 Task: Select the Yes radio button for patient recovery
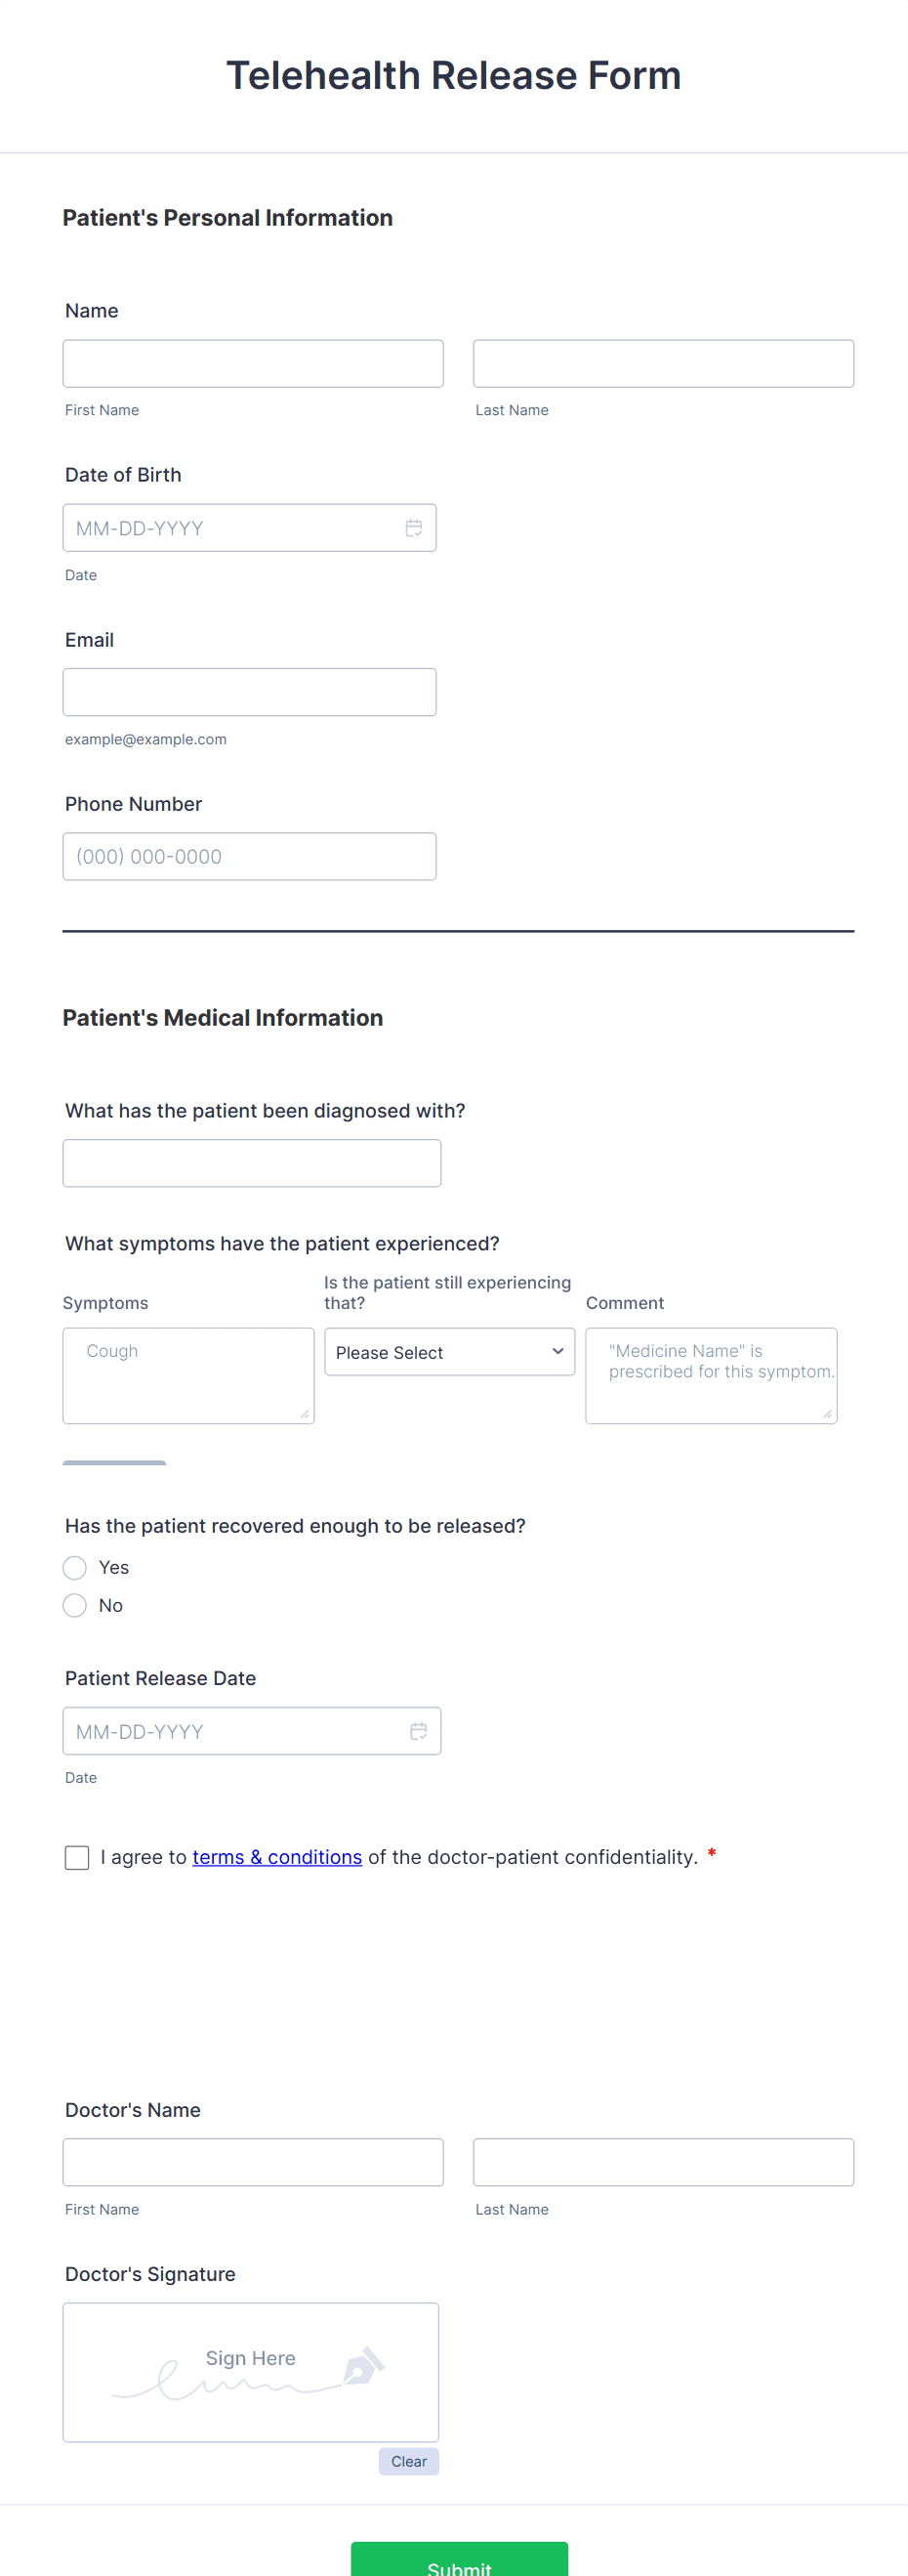(74, 1567)
